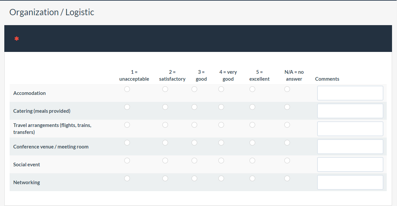Image resolution: width=397 pixels, height=206 pixels.
Task: Select 2 = satisfactory for Networking
Action: (x=165, y=179)
